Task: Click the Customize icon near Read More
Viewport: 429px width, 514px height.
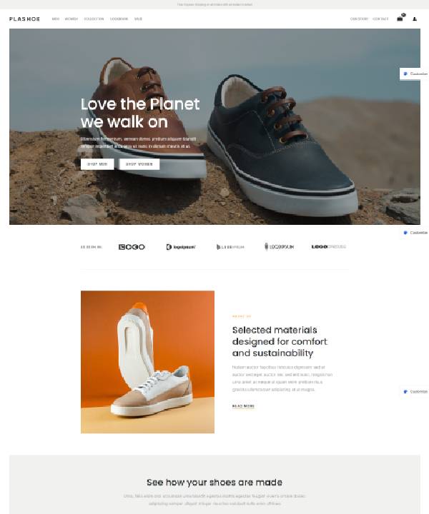Action: point(405,392)
